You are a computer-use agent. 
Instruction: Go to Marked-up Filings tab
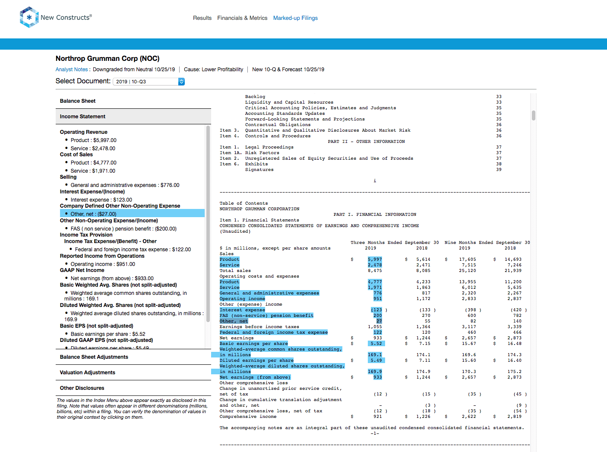pos(295,18)
